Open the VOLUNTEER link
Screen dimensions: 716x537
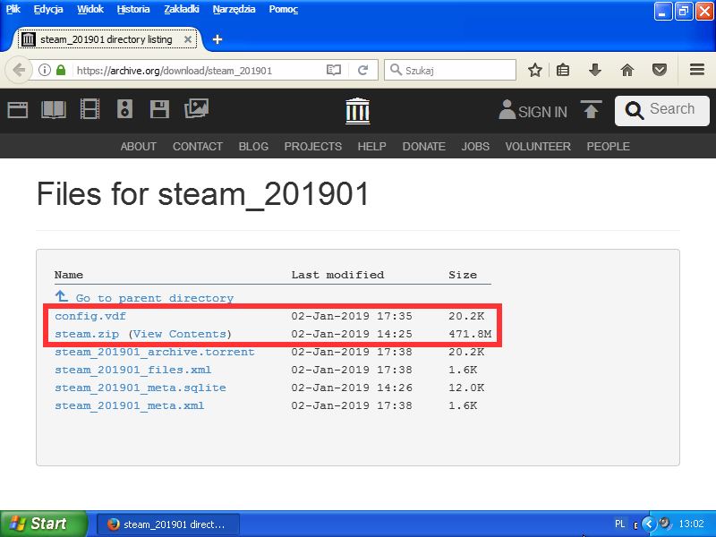[538, 147]
